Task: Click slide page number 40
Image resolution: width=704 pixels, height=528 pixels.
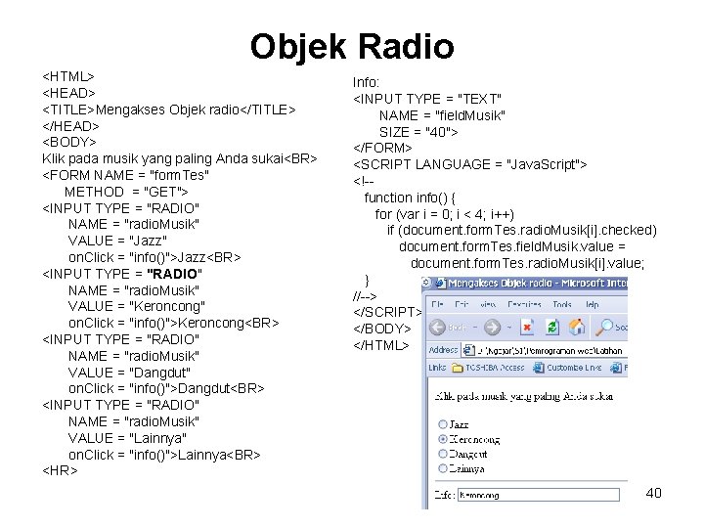Action: [x=654, y=493]
